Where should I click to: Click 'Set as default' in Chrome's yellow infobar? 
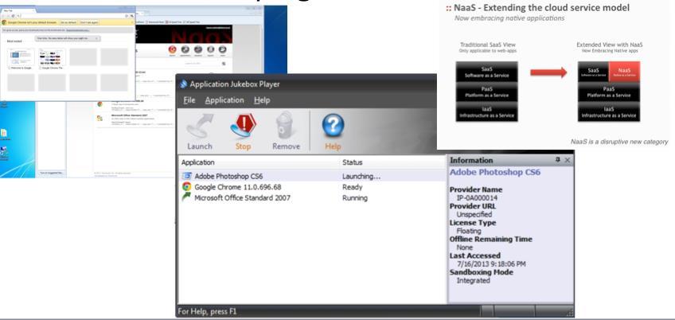pyautogui.click(x=68, y=22)
